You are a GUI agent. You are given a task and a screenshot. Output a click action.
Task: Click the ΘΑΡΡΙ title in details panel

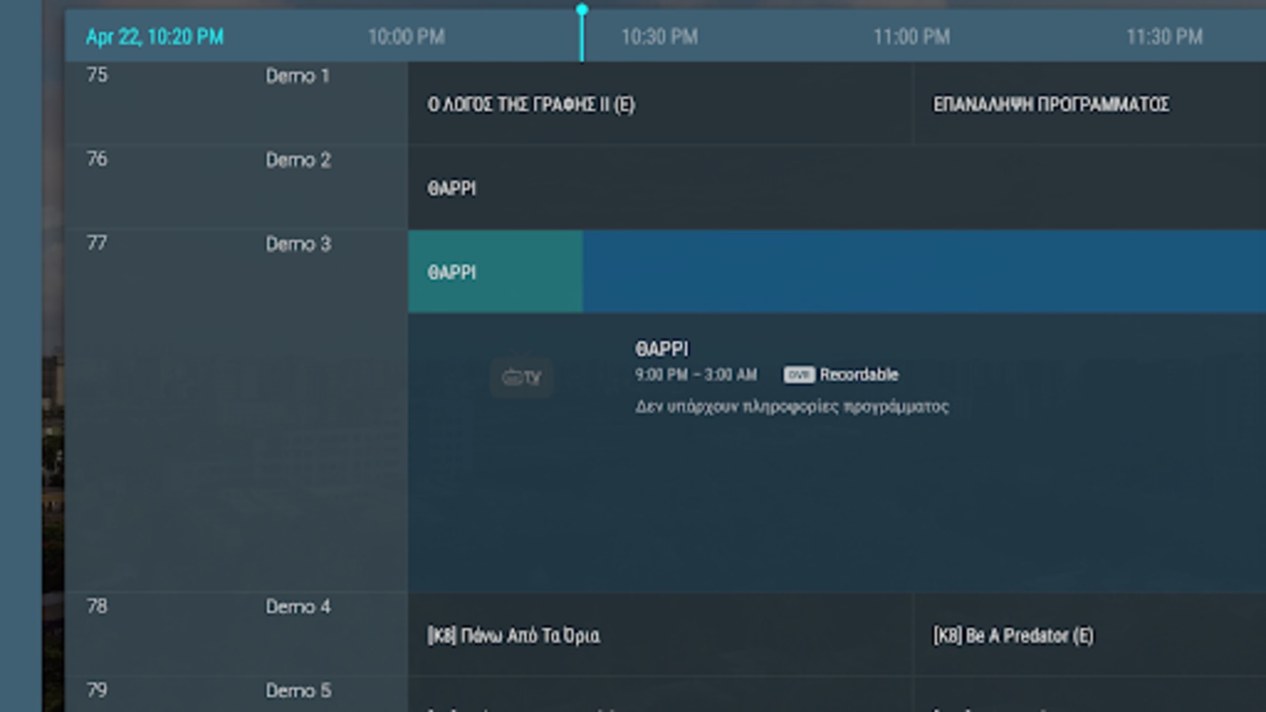661,349
